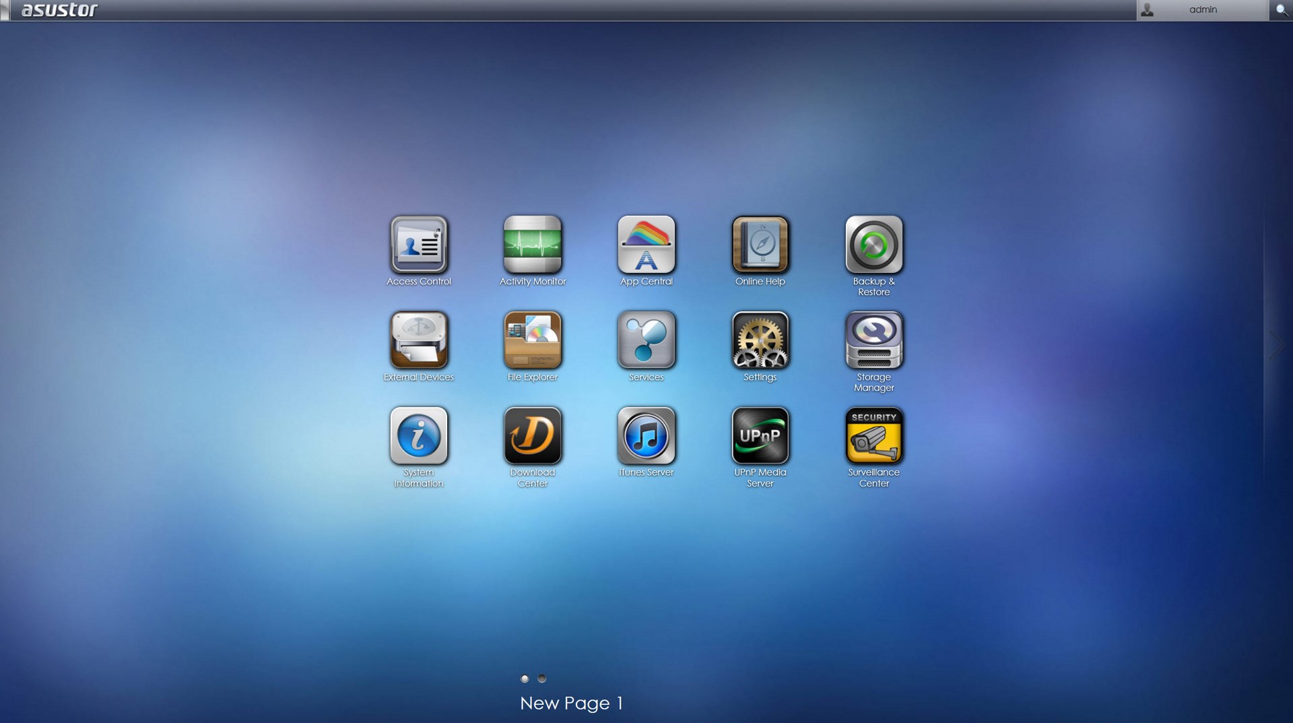The height and width of the screenshot is (723, 1293).
Task: Launch File Explorer
Action: 532,340
